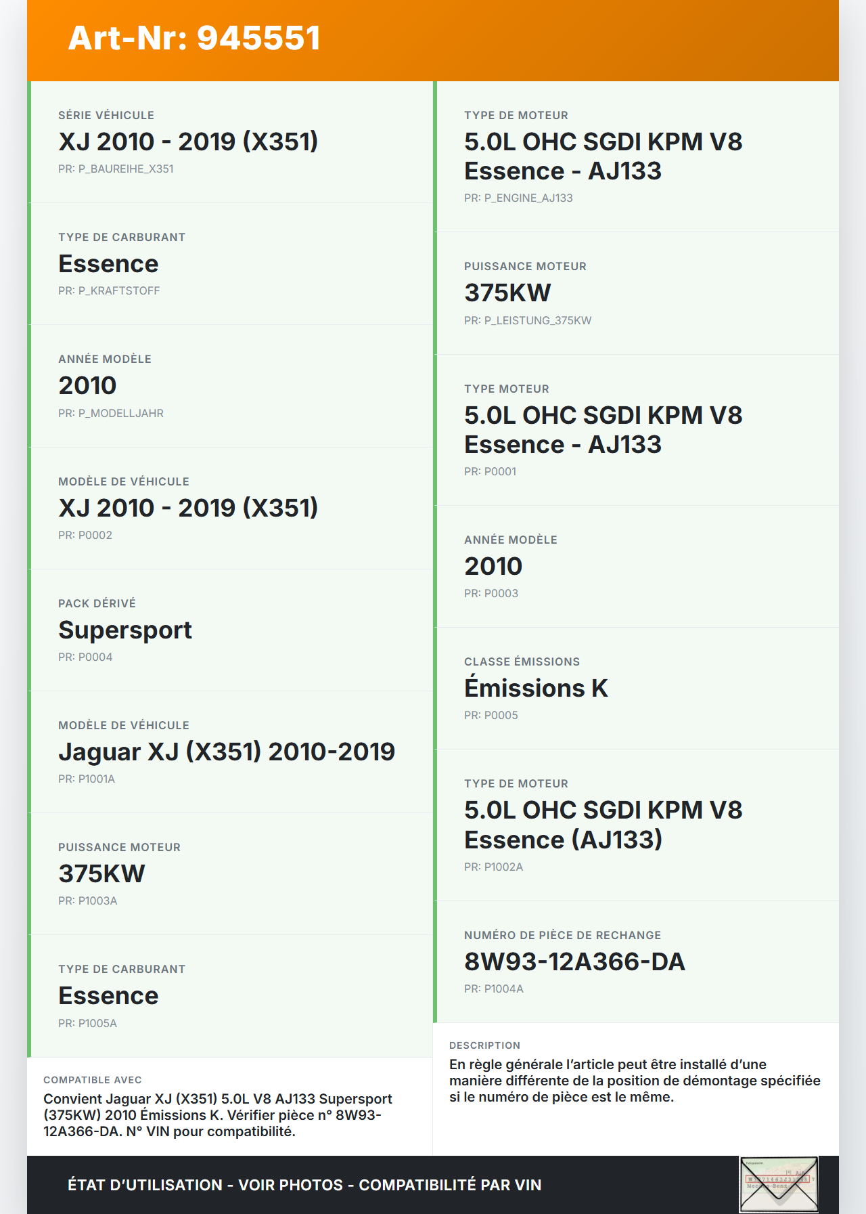This screenshot has height=1214, width=866.
Task: Select the Série Véhicule XJ 2010 - 2019 value
Action: pos(188,142)
